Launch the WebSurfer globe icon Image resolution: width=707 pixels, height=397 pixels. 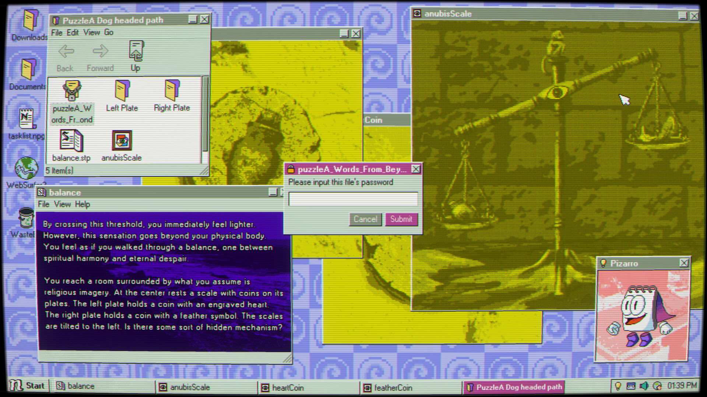[x=26, y=168]
